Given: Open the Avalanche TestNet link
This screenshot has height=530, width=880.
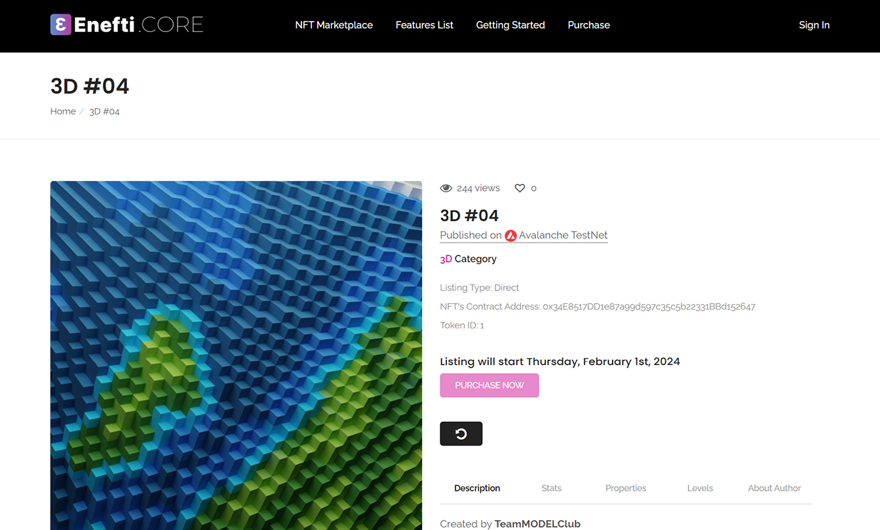Looking at the screenshot, I should pyautogui.click(x=564, y=236).
